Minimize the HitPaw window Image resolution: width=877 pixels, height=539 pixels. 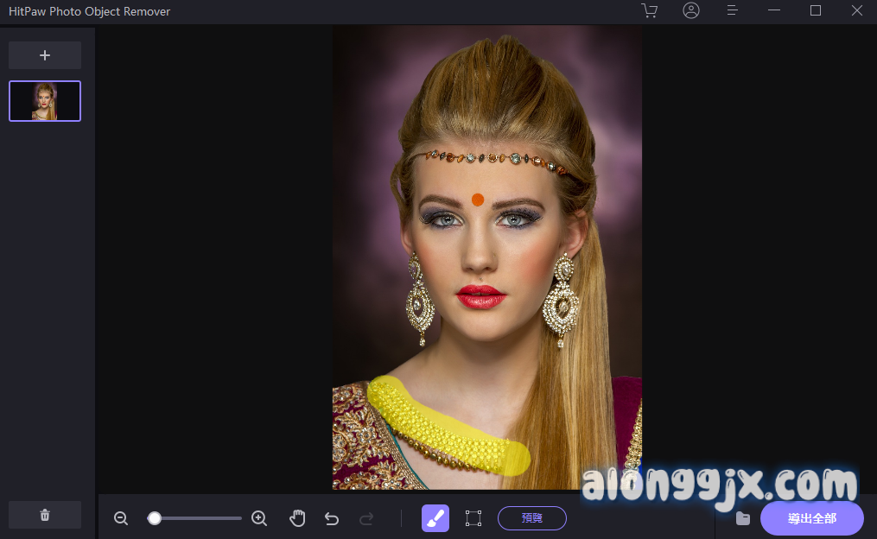[x=773, y=11]
